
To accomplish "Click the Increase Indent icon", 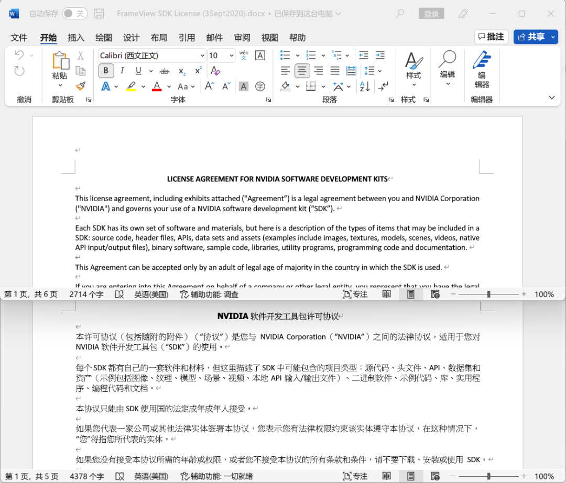I will point(380,55).
